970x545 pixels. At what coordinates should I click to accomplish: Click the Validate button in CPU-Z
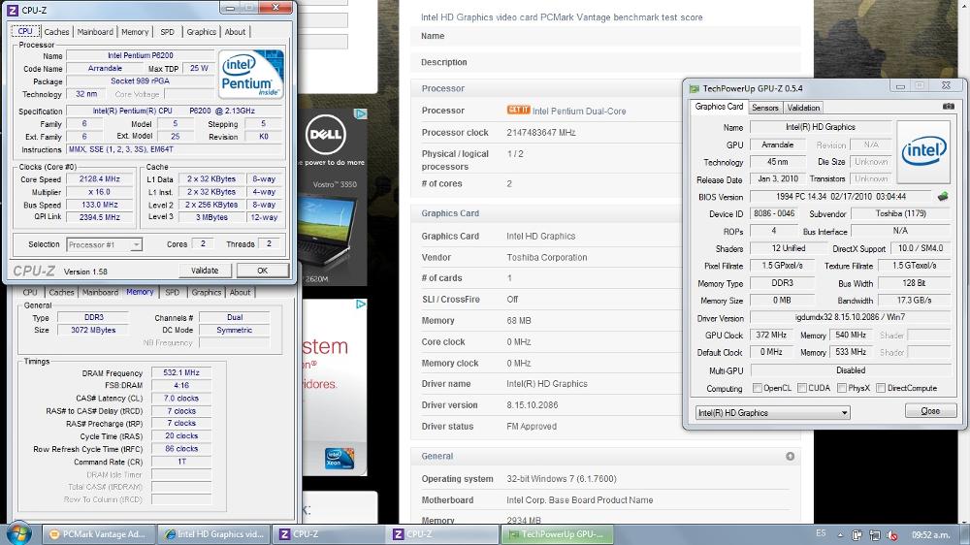tap(205, 271)
